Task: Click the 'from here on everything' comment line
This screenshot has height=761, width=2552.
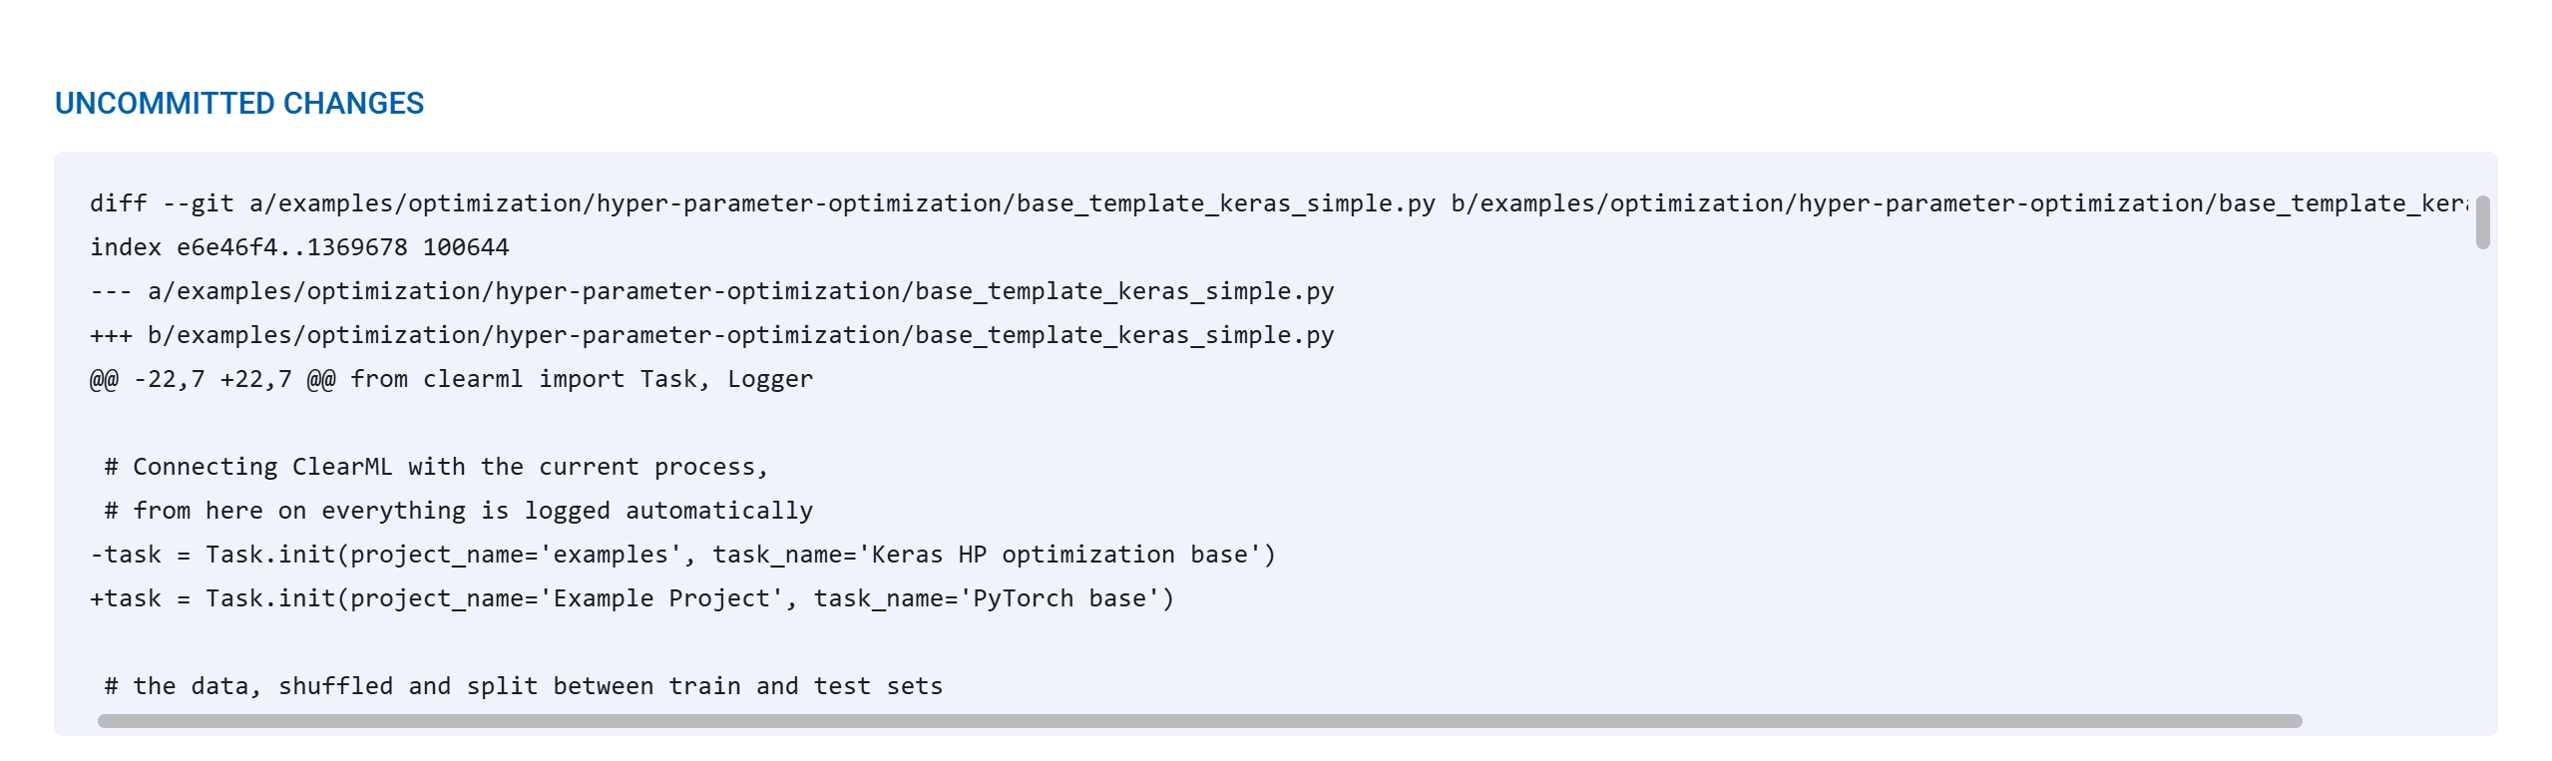Action: 459,511
